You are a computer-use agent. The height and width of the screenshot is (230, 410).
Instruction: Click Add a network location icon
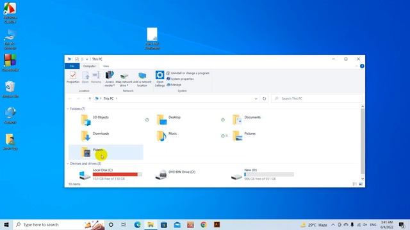coord(142,79)
